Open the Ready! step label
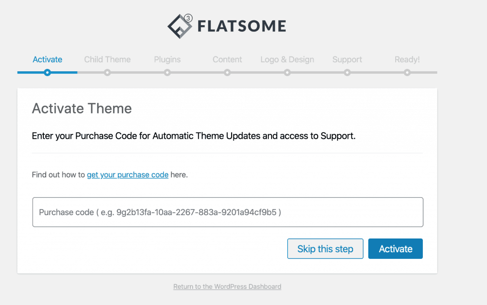Image resolution: width=487 pixels, height=305 pixels. coord(407,59)
